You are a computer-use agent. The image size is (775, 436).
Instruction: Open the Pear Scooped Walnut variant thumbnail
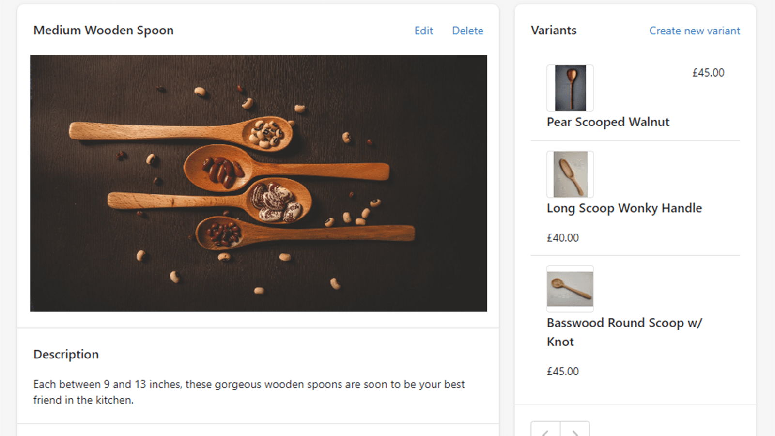570,88
